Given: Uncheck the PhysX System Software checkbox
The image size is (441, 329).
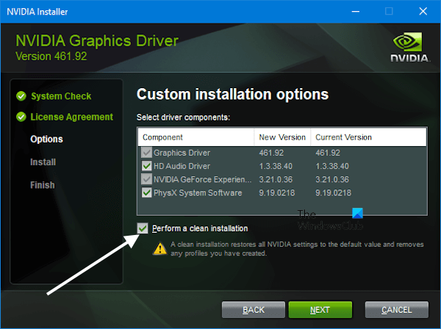Looking at the screenshot, I should [146, 192].
